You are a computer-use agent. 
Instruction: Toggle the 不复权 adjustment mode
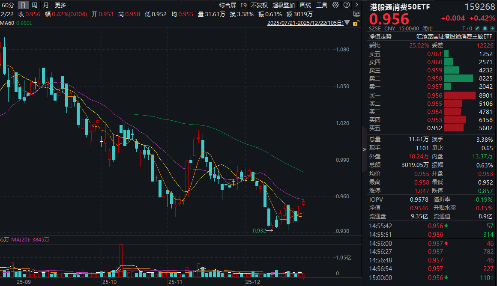pyautogui.click(x=259, y=5)
